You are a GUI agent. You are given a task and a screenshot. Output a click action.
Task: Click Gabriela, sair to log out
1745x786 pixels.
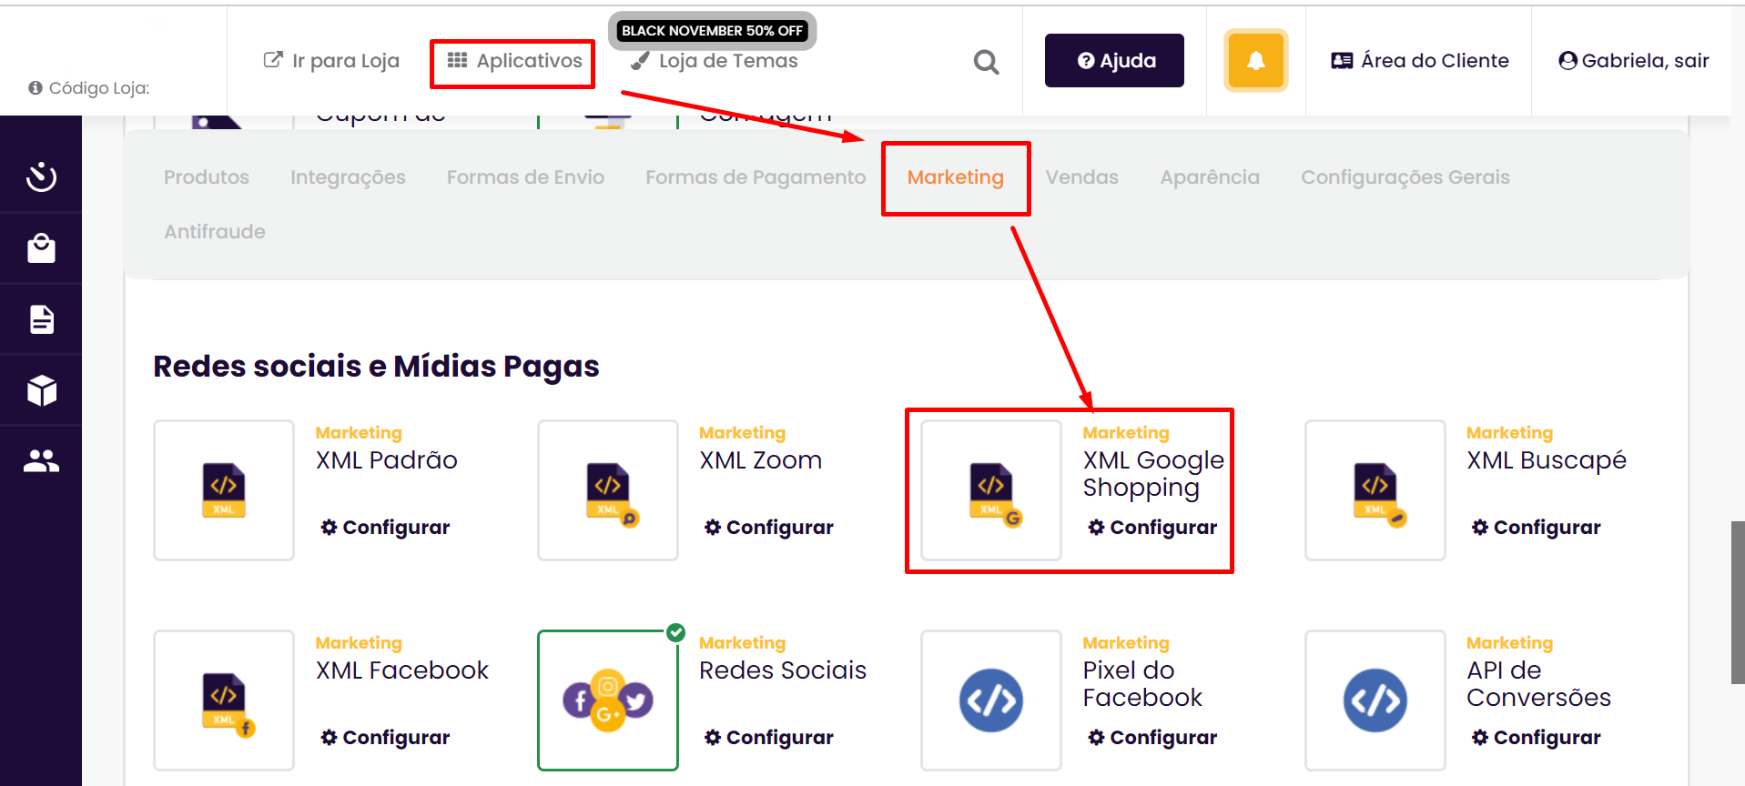coord(1634,61)
